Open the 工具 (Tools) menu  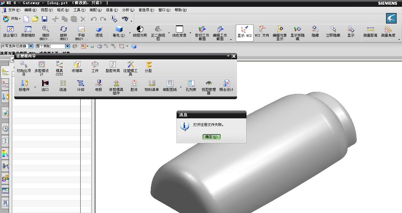click(79, 10)
